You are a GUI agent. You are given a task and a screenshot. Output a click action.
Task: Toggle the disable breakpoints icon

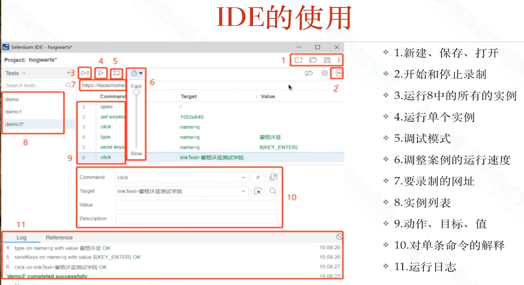(x=309, y=73)
